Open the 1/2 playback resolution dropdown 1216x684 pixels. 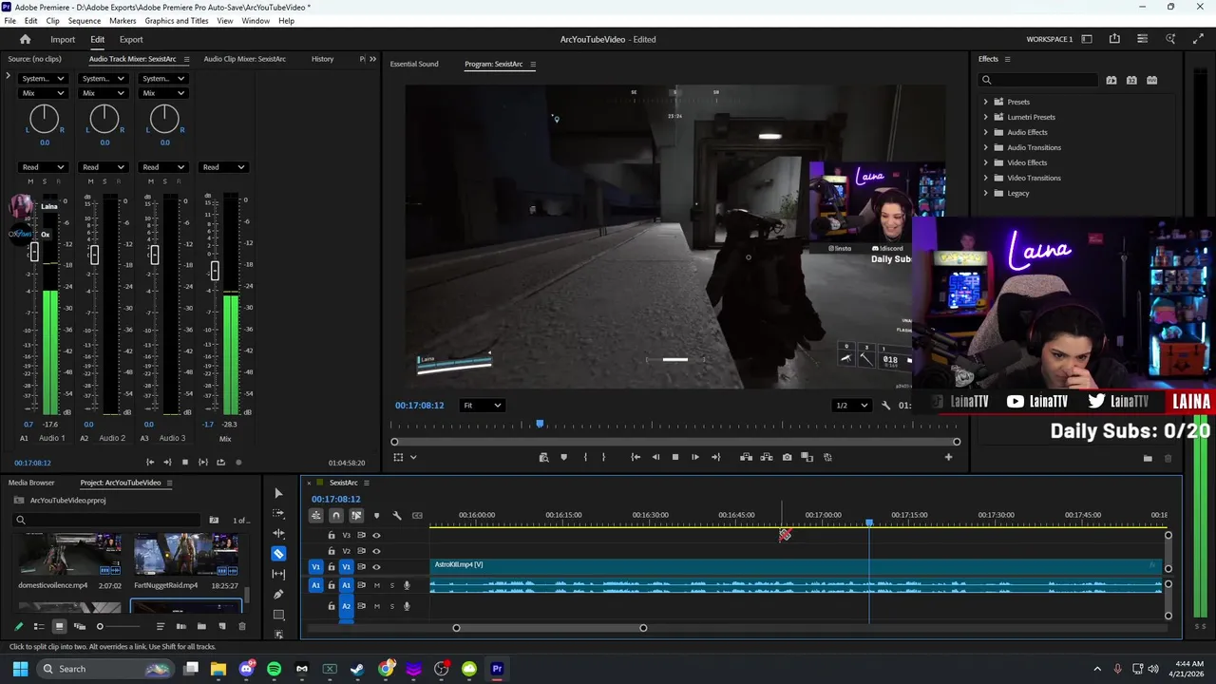[x=851, y=406]
